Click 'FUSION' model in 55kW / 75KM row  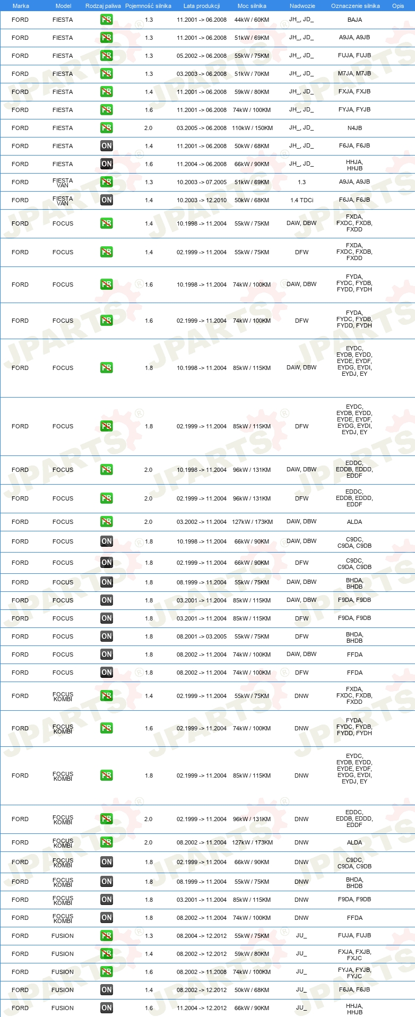click(63, 936)
